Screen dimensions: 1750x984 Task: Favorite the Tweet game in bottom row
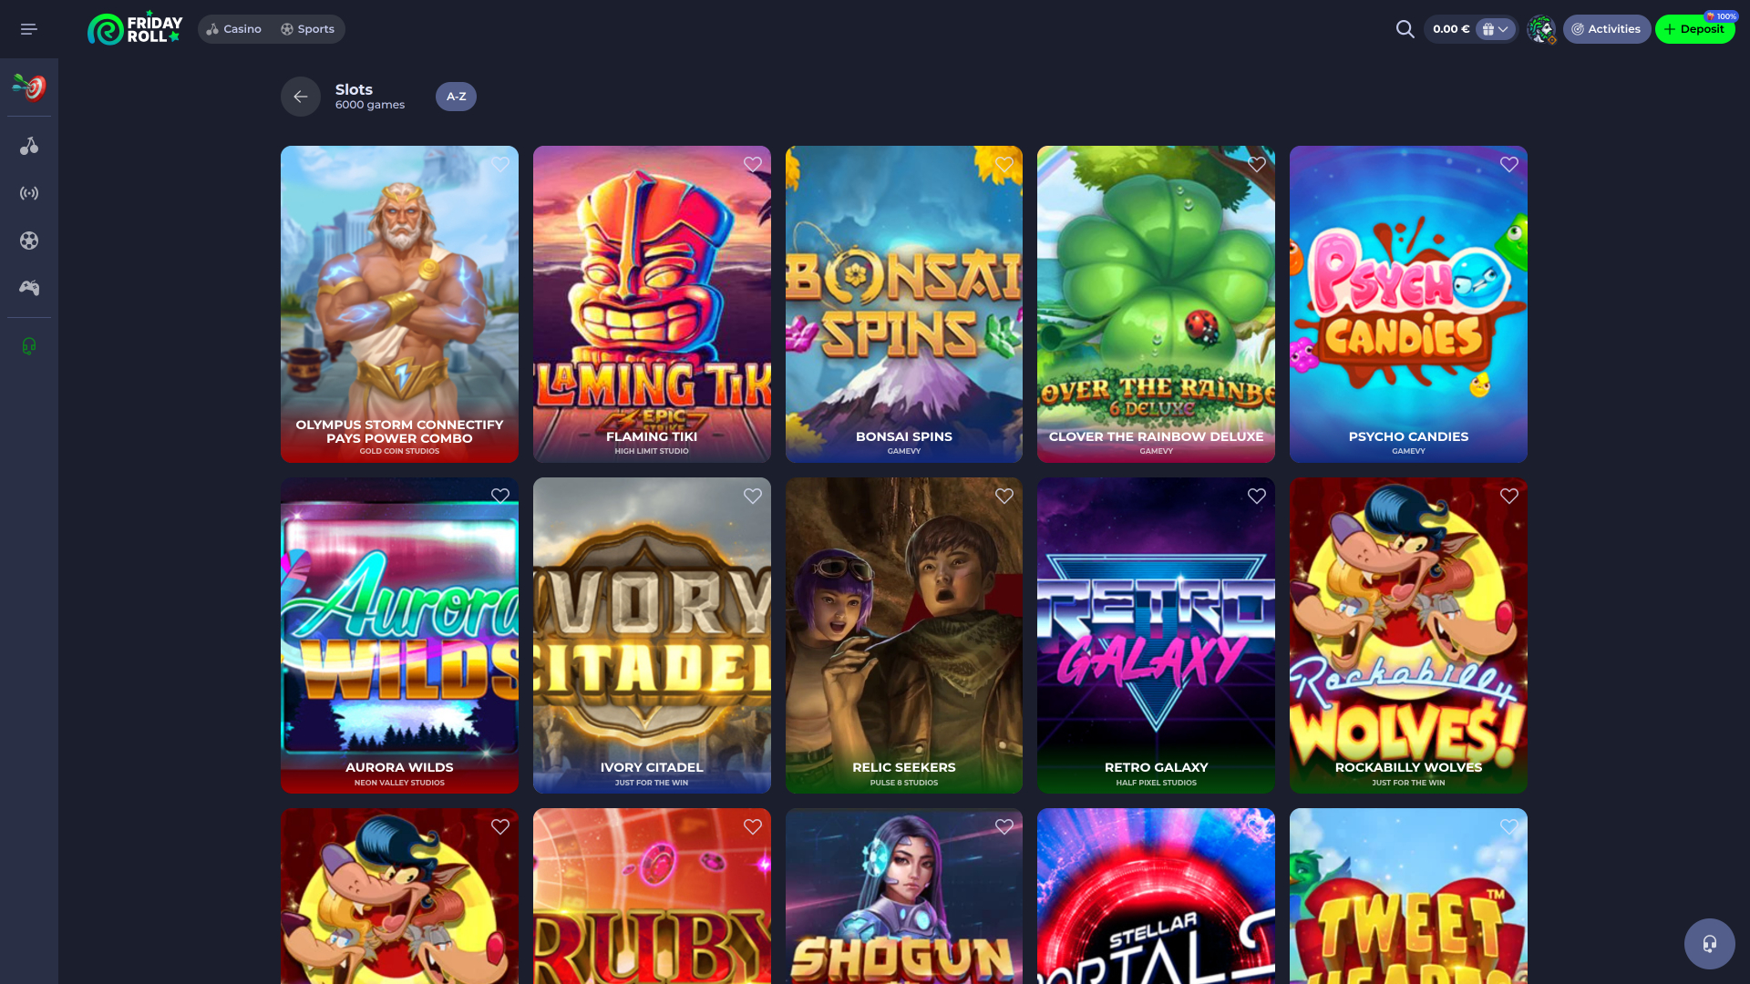coord(1509,827)
